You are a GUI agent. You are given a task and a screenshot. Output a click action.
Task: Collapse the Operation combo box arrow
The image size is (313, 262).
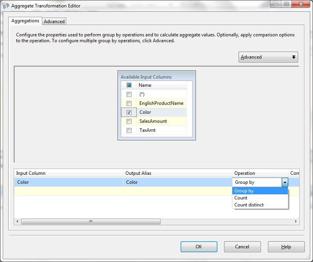pyautogui.click(x=285, y=182)
